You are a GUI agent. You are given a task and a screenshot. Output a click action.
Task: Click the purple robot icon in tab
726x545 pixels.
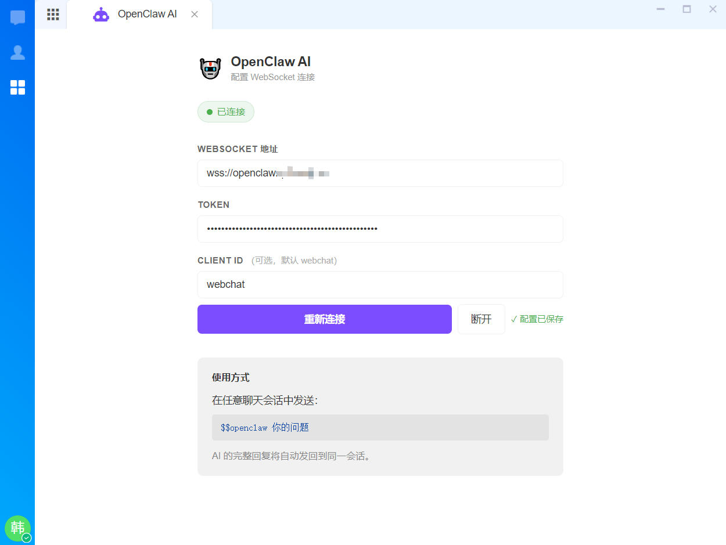pos(101,15)
